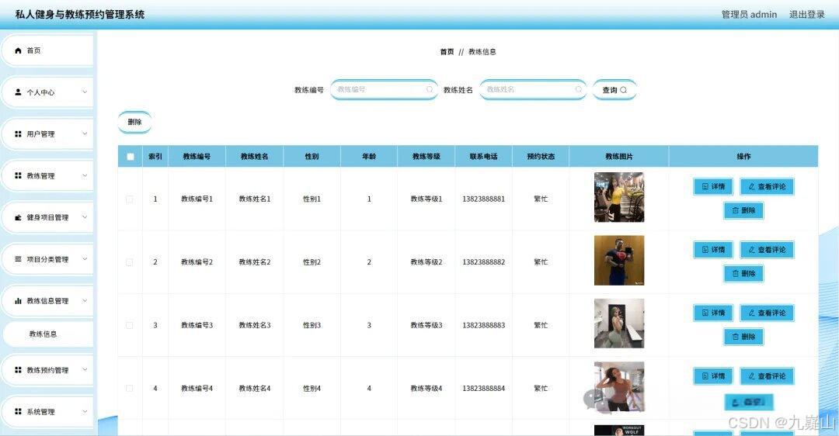
Task: Expand the 教练管理 menu chevron
Action: [85, 175]
